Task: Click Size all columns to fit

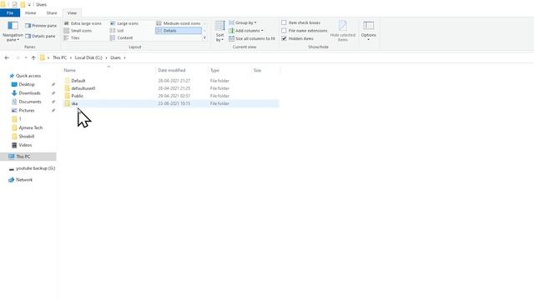Action: [252, 38]
